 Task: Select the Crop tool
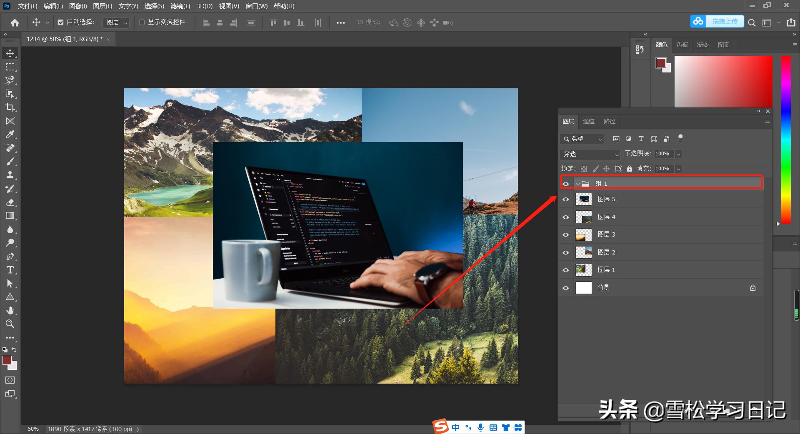tap(10, 107)
